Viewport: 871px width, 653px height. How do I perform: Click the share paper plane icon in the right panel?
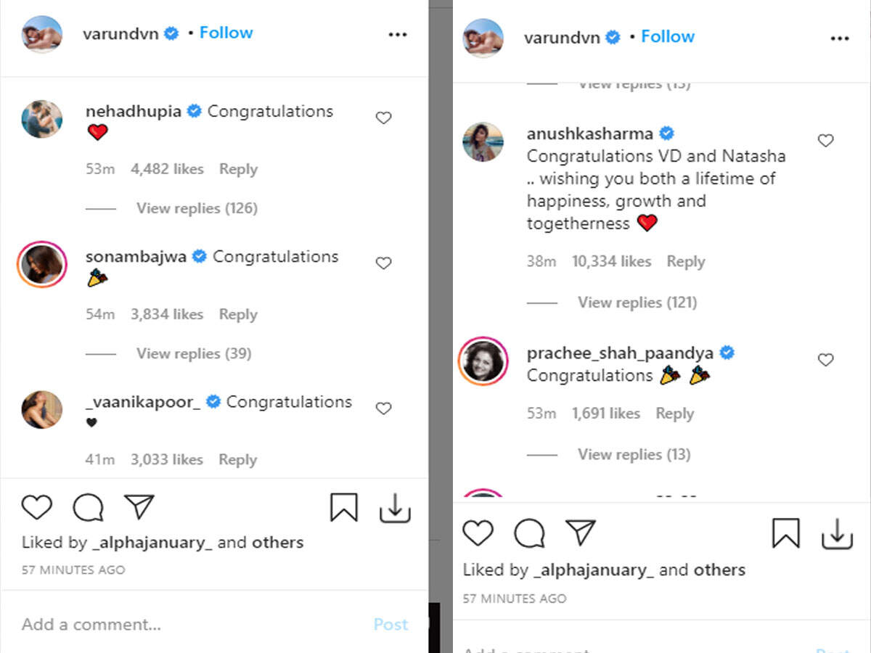point(581,533)
